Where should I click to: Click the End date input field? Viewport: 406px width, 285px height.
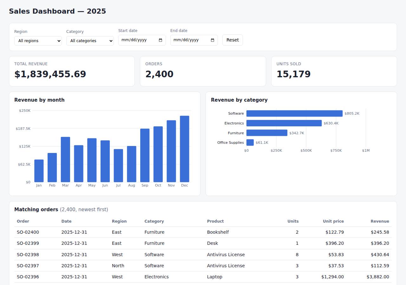194,40
